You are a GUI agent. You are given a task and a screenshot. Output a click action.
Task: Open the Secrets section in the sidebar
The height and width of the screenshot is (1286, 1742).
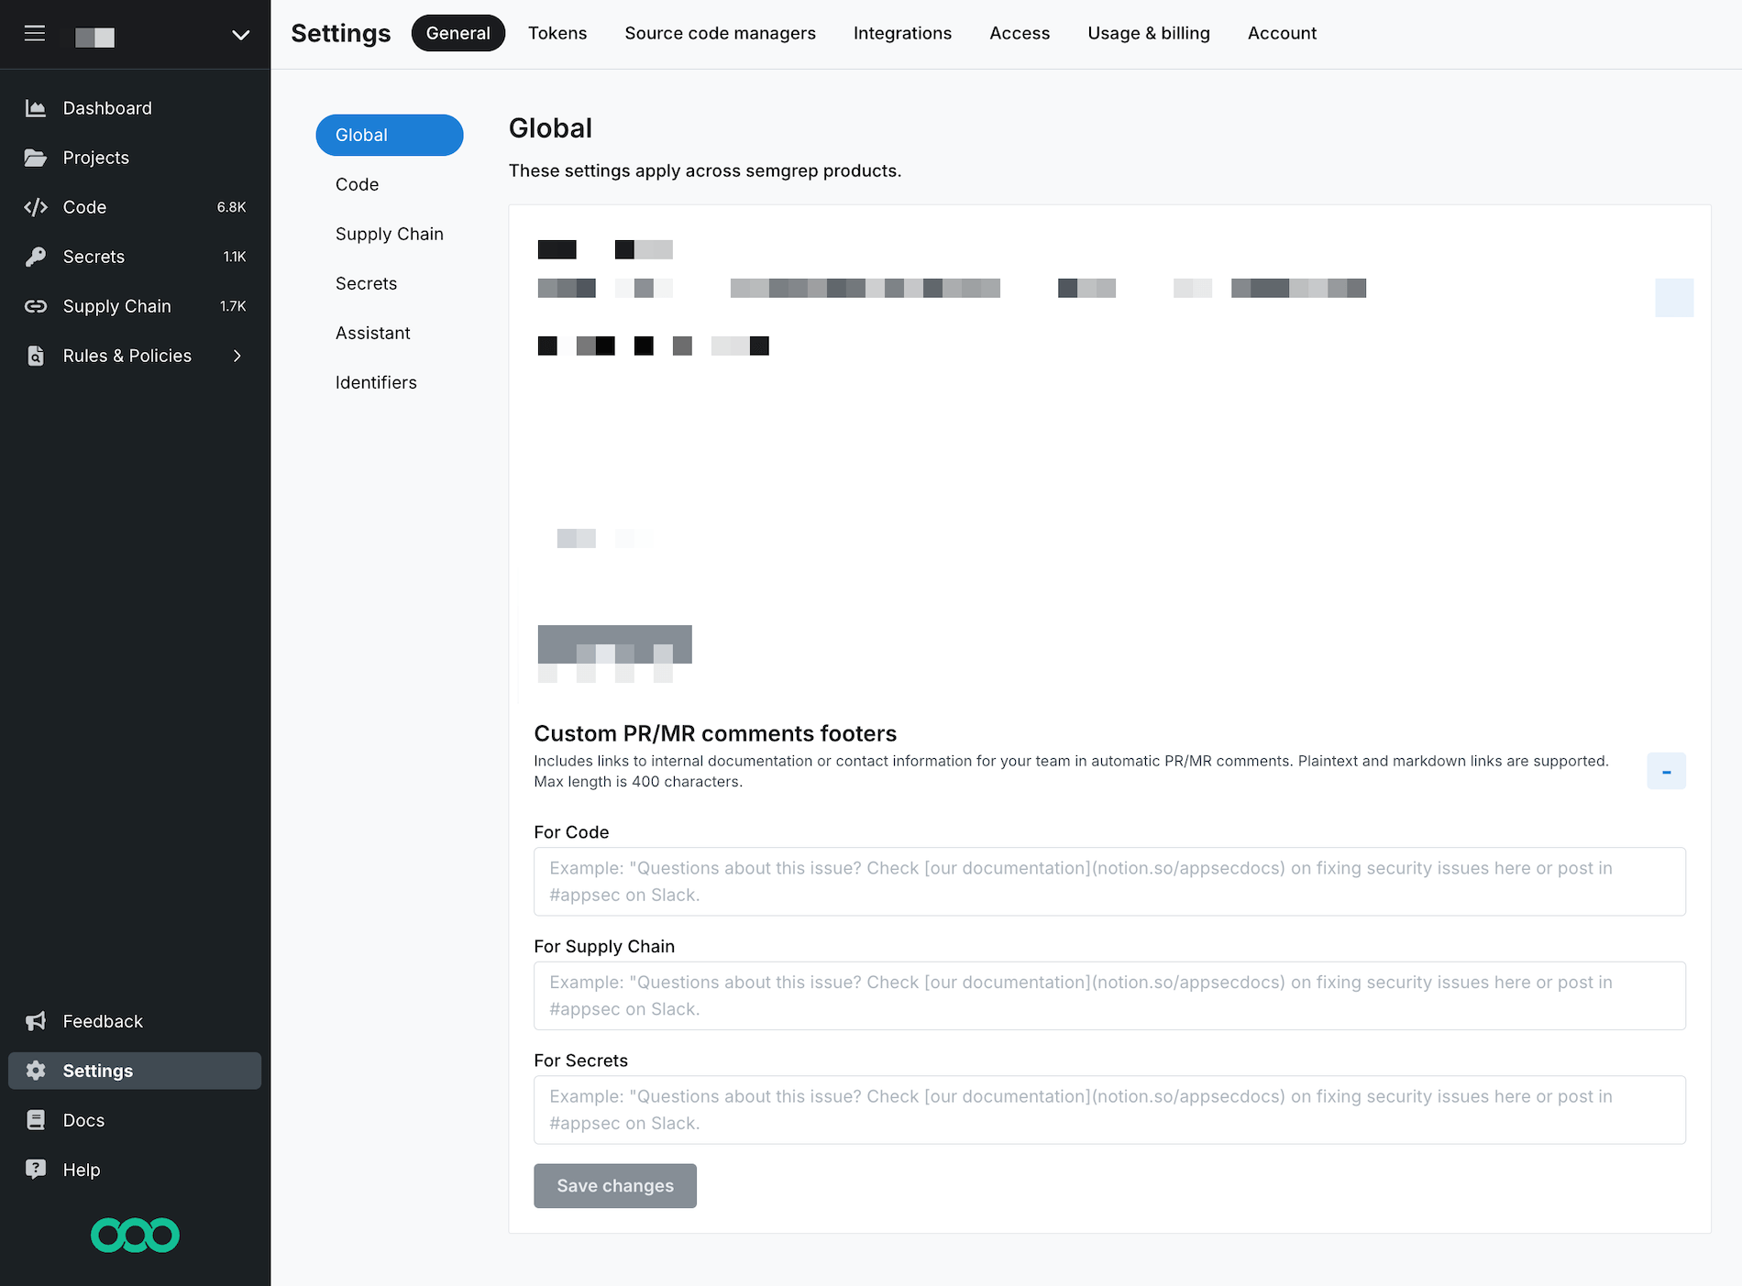(x=36, y=257)
